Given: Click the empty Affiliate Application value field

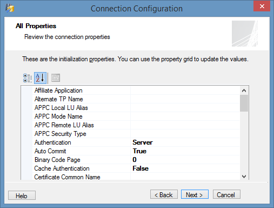Looking at the screenshot, I should tap(185, 90).
